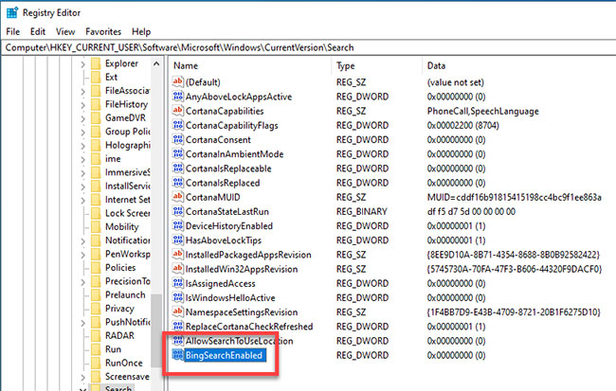
Task: Select the NamespaceSettingsRevision string icon
Action: [178, 311]
